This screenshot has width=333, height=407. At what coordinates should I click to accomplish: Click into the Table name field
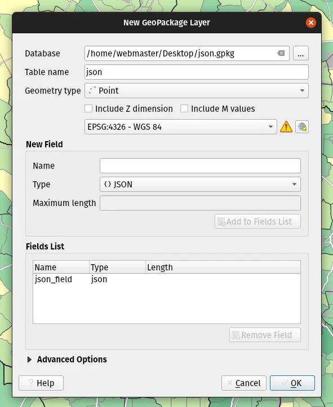click(x=197, y=72)
